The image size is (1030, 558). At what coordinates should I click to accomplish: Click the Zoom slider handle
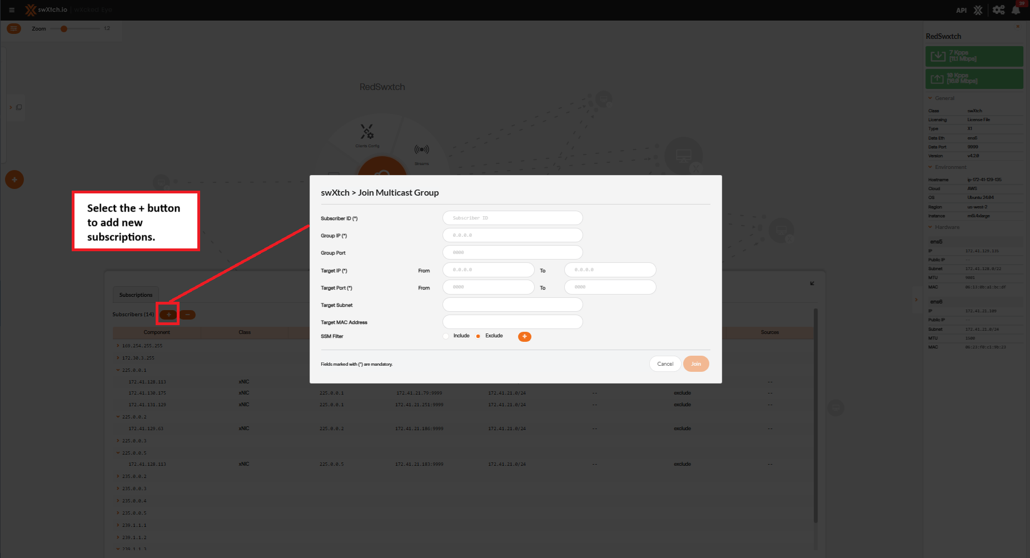click(64, 29)
